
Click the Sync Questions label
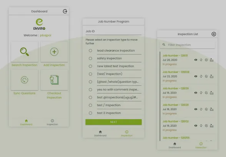pos(25,93)
